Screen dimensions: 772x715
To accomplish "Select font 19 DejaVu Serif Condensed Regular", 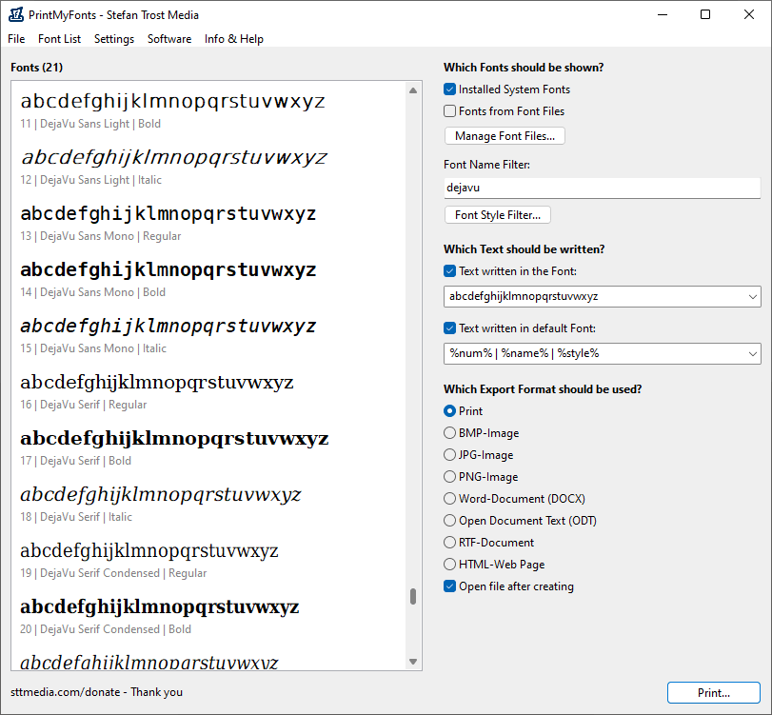I will click(208, 559).
